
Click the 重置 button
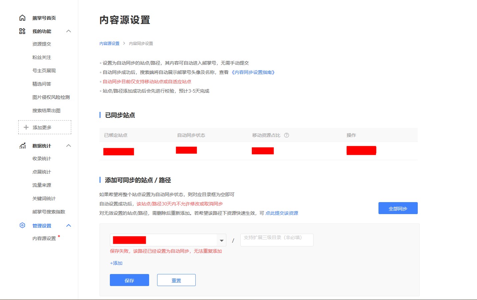tap(176, 280)
